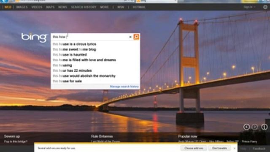
Task: Click the Don't enable button
Action: 219,148
